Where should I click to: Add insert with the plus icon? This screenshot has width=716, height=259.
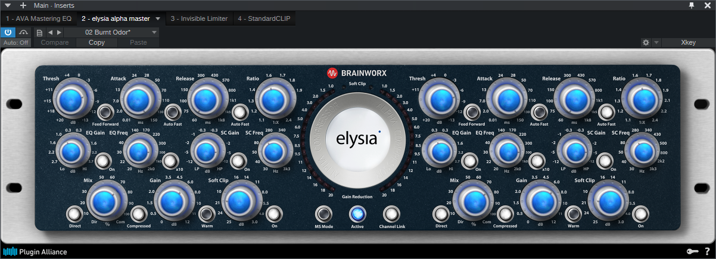point(23,5)
